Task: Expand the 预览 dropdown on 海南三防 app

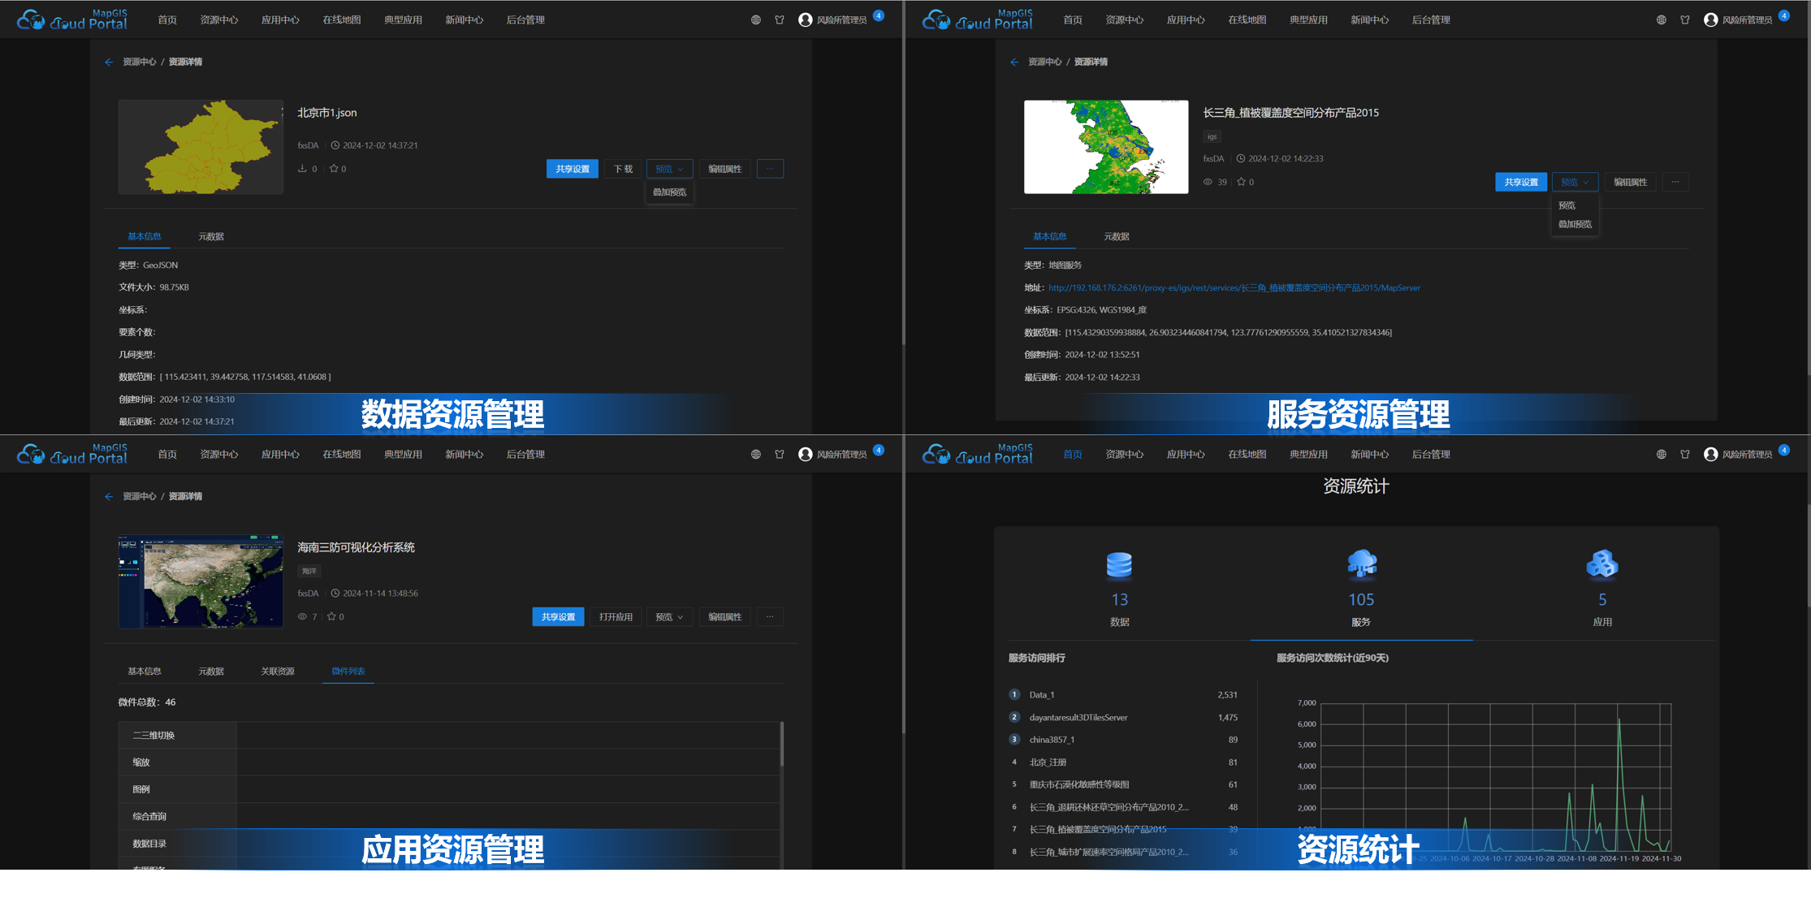Action: [669, 616]
